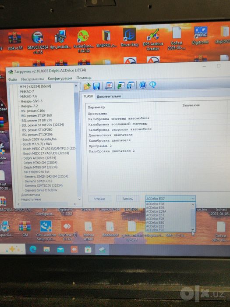The image size is (230, 307).
Task: Choose ACDelco E38 from dropdown list
Action: pos(168,204)
